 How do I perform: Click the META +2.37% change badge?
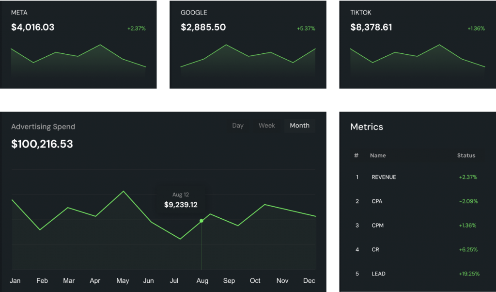(x=137, y=29)
